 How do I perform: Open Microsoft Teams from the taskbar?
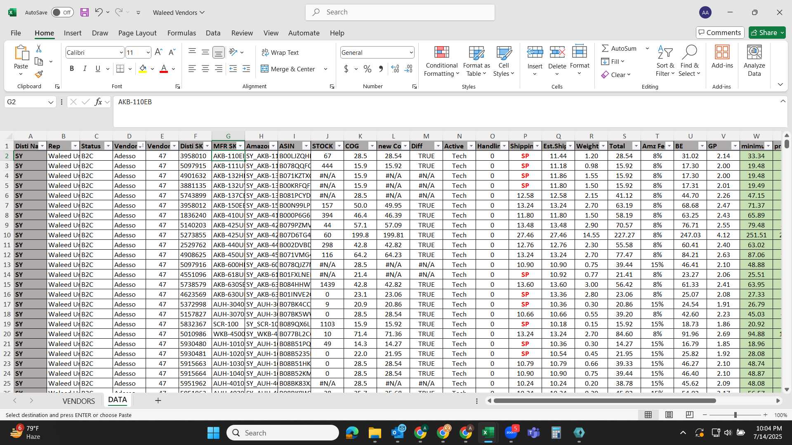[x=534, y=433]
